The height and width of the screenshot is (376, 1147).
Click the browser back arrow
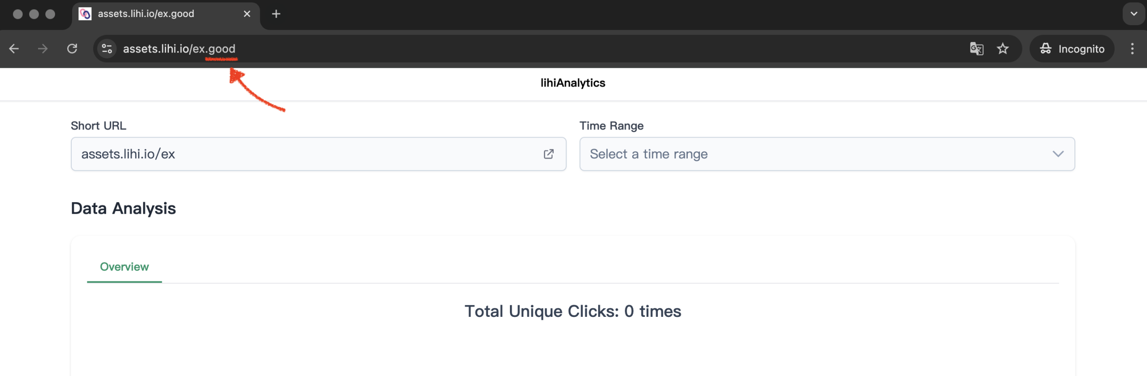tap(14, 49)
